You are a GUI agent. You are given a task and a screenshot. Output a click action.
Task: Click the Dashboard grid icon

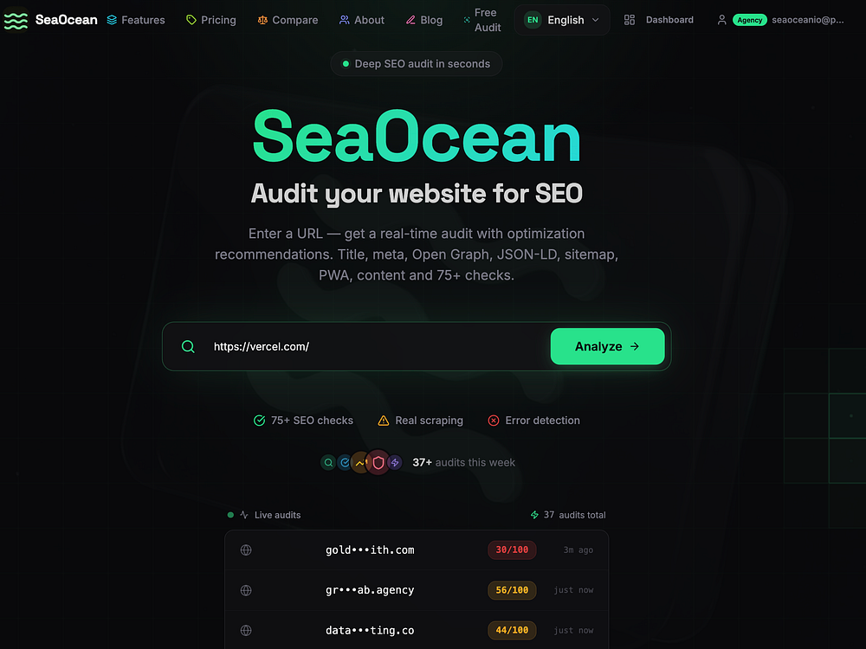pyautogui.click(x=629, y=20)
